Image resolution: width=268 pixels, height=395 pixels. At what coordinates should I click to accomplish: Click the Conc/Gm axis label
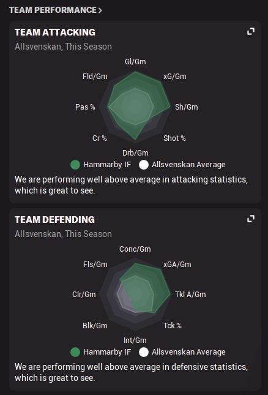(x=135, y=249)
